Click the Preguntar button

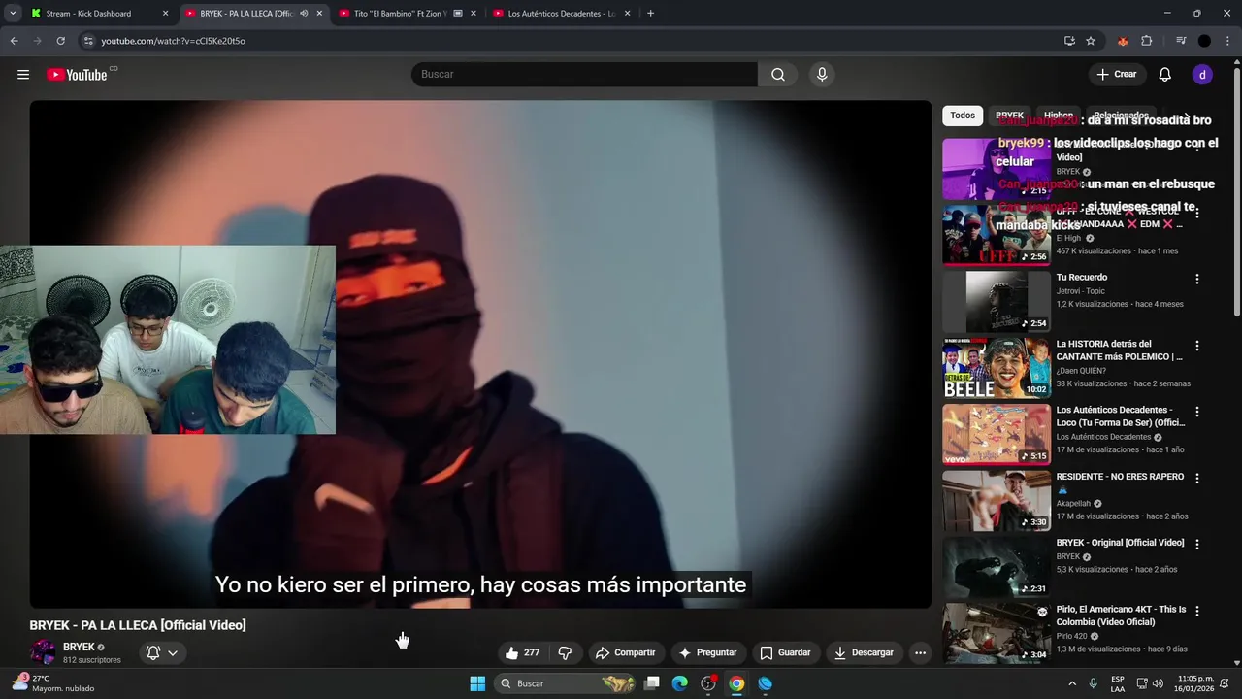click(708, 652)
